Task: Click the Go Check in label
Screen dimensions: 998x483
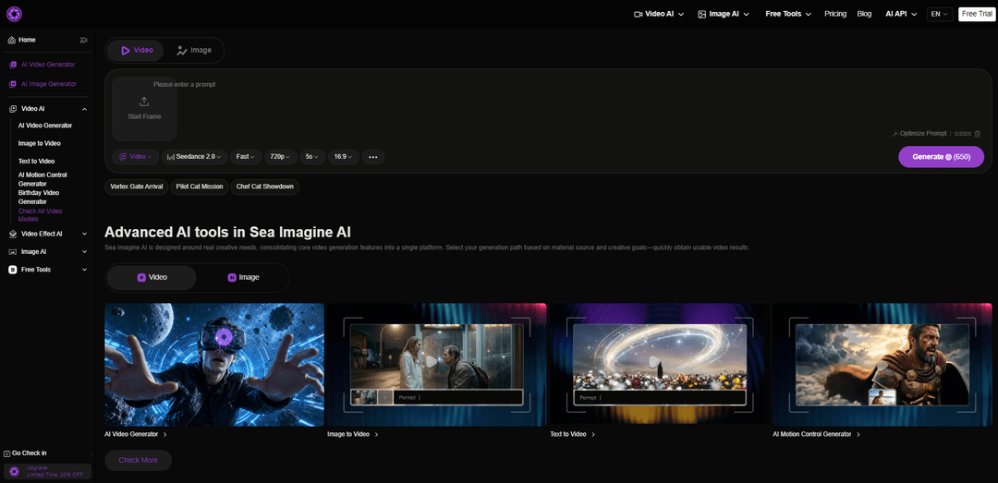Action: click(30, 453)
